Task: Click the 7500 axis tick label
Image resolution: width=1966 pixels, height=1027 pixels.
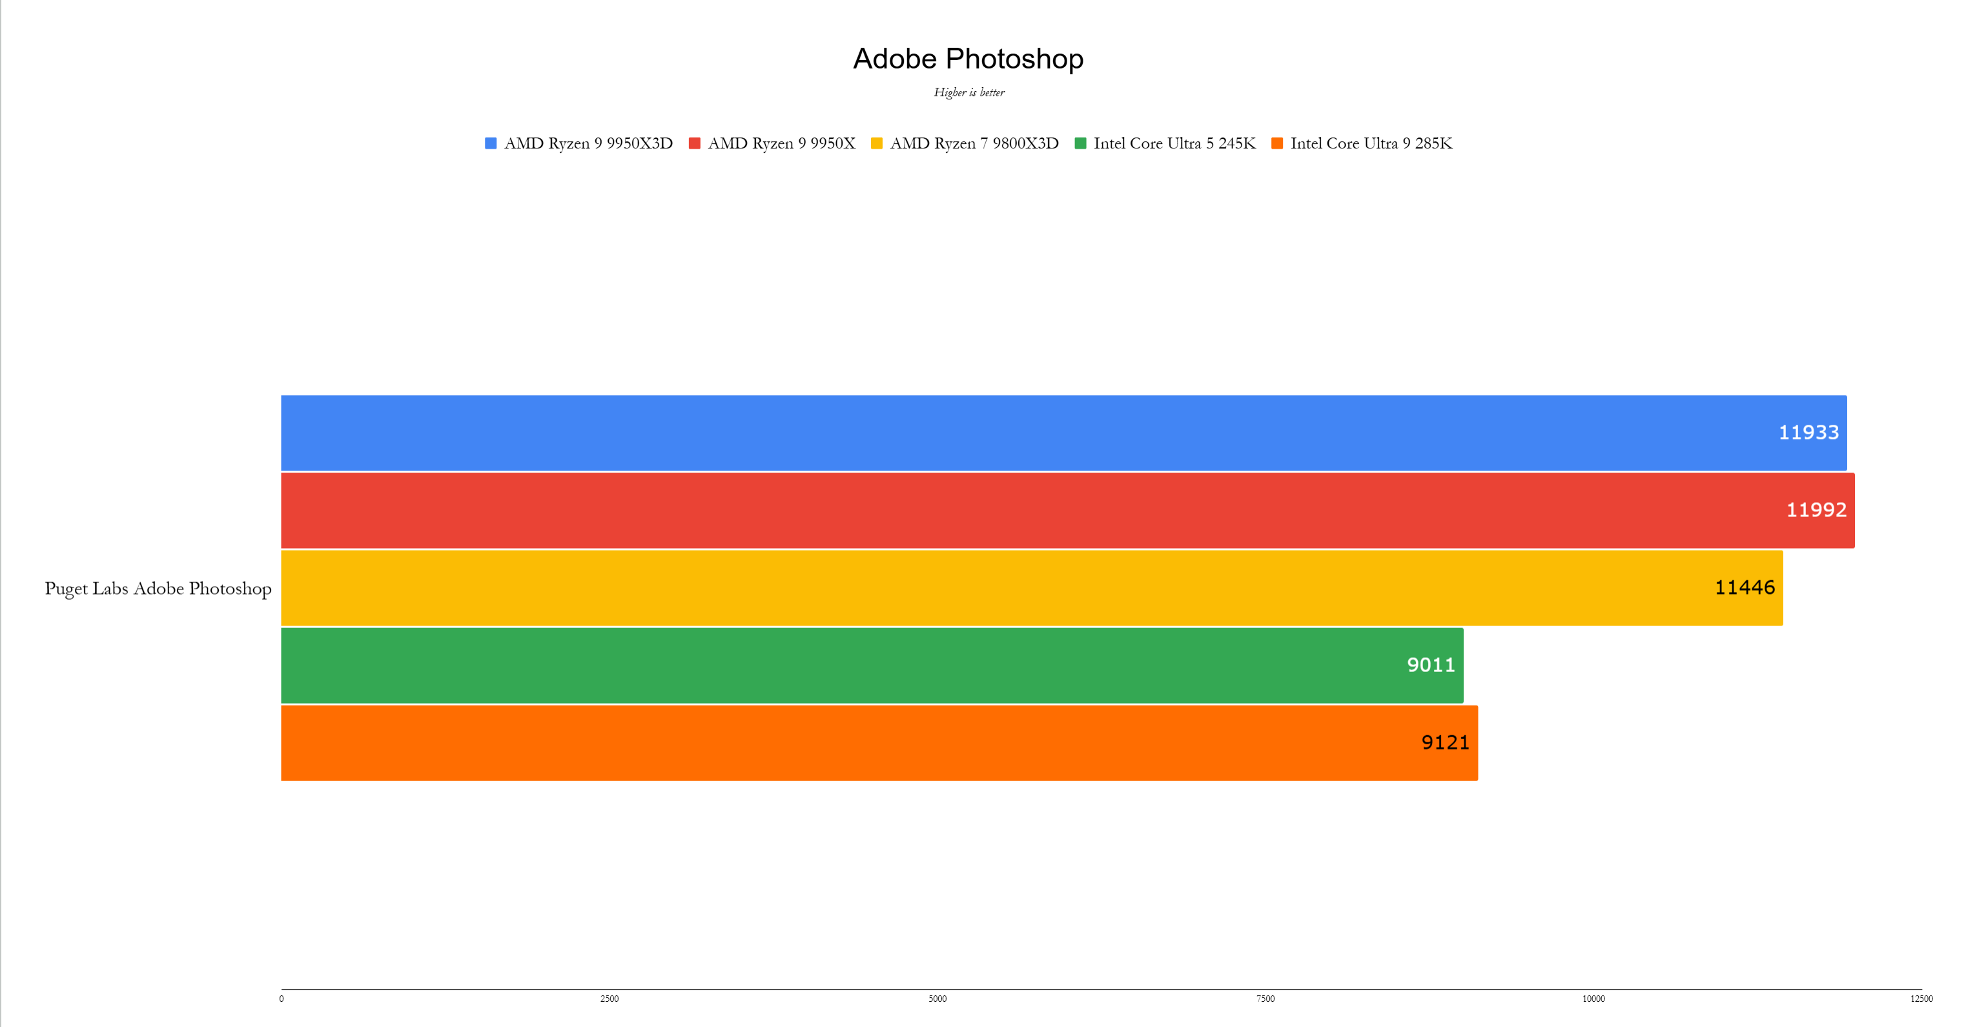Action: (1265, 999)
